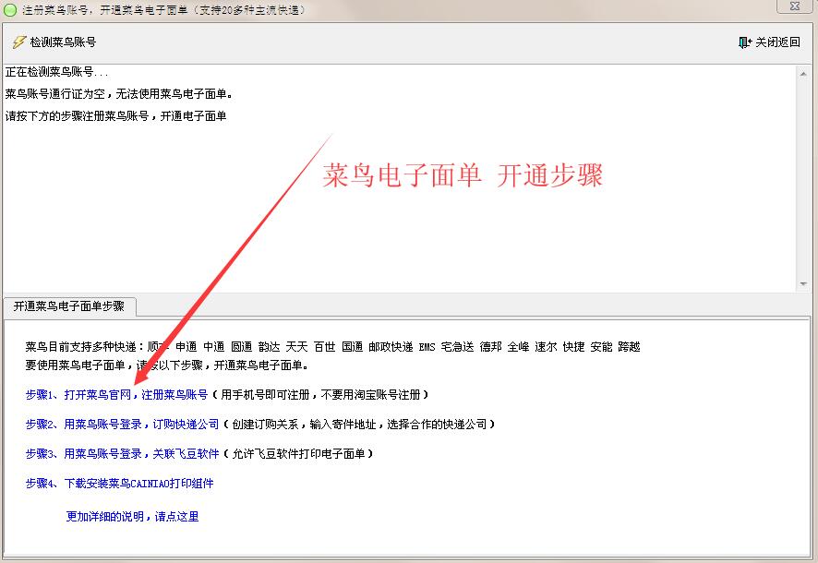Click the 检测菜鸟账号 button label

click(x=63, y=42)
